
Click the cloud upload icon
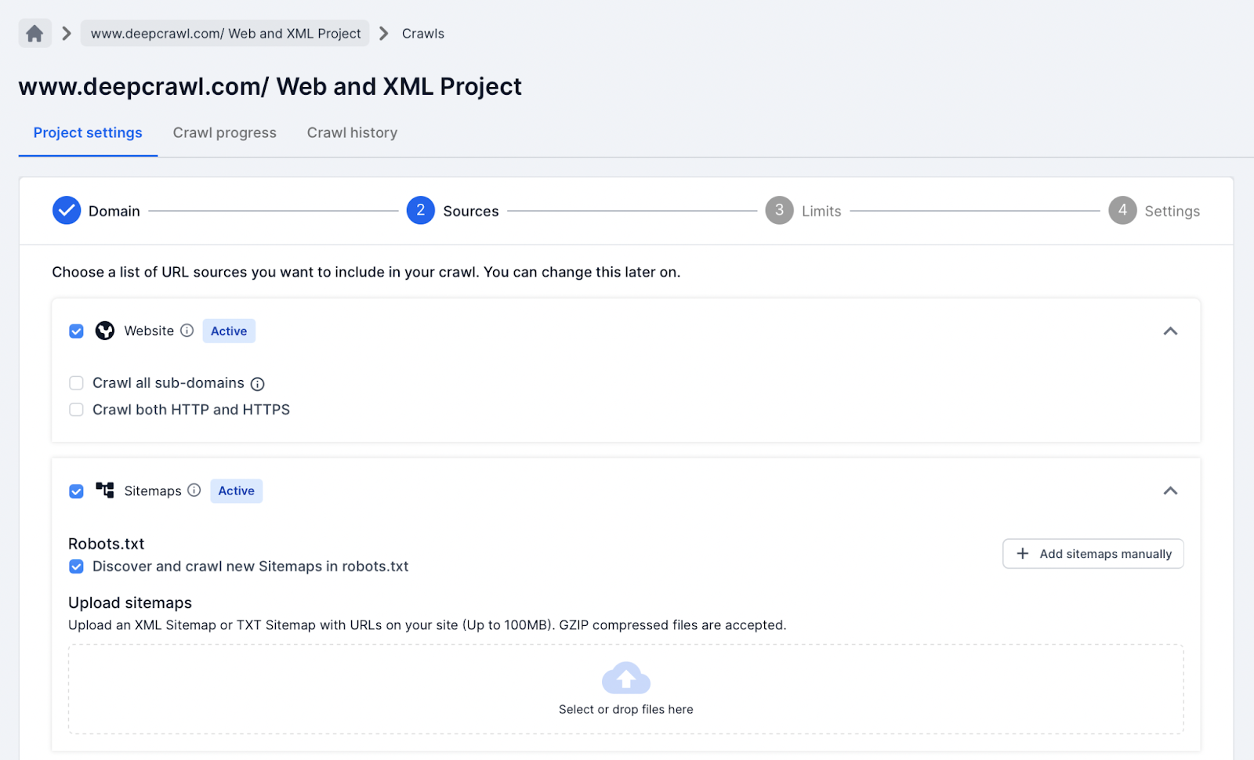point(626,679)
